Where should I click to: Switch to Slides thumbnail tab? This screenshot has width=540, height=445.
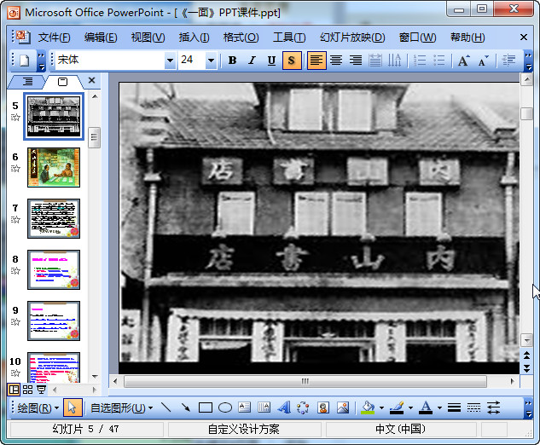tap(62, 82)
